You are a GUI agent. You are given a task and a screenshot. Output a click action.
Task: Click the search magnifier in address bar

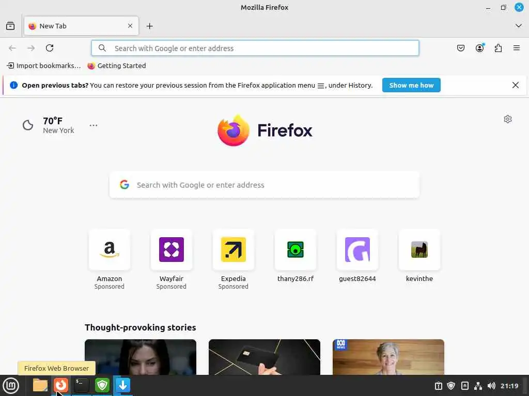coord(102,48)
